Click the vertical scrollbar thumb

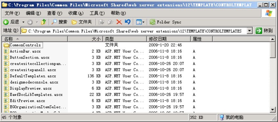click(273, 50)
